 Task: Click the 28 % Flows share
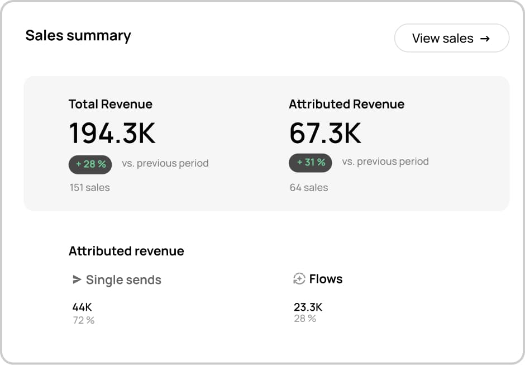pos(304,319)
